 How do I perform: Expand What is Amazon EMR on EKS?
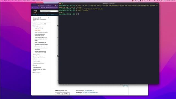(x=32, y=24)
